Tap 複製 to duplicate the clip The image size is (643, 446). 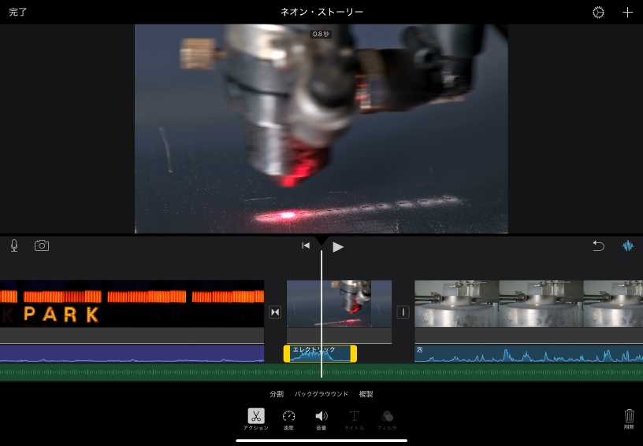[x=366, y=394]
